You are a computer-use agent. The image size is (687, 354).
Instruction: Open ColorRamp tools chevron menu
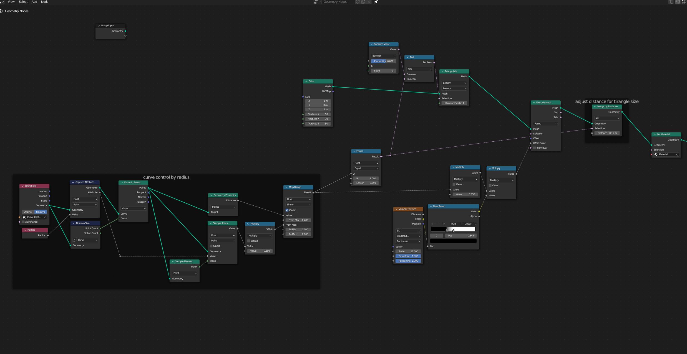pos(444,224)
